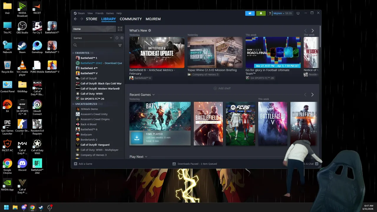Open Gameloop desktop shortcut
This screenshot has width=377, height=212.
tap(37, 47)
